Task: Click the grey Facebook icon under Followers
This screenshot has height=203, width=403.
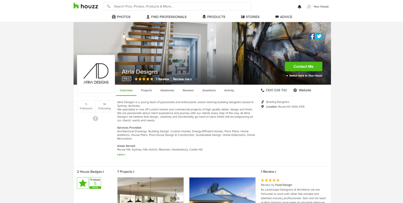Action: (96, 118)
